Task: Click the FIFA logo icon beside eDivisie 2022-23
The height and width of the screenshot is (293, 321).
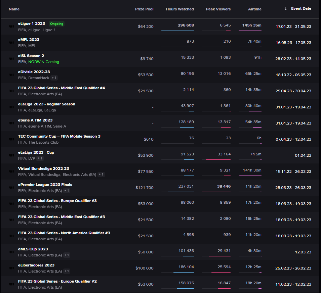Action: point(11,75)
